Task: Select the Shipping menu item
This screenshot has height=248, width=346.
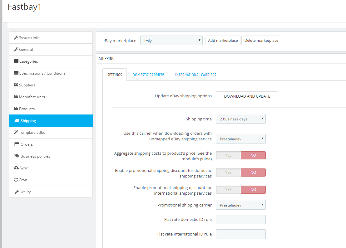Action: tap(51, 121)
